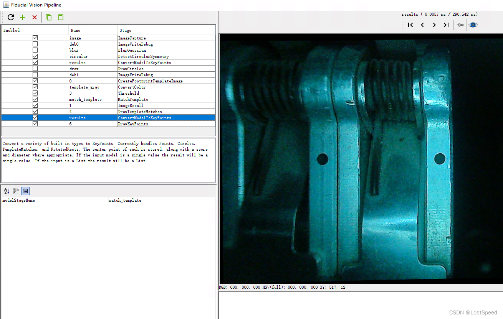Click the stage description text box

pyautogui.click(x=108, y=160)
